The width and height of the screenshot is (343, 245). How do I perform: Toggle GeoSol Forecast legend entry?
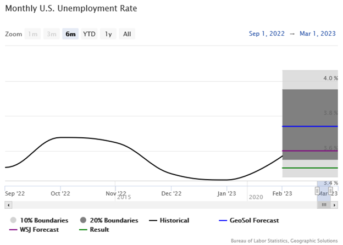(248, 220)
